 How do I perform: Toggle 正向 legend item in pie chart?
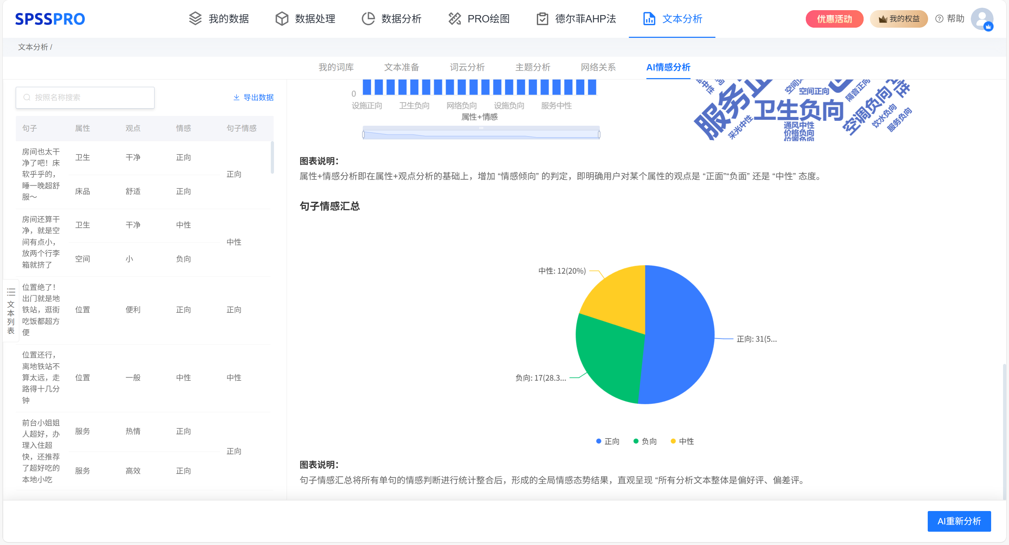(x=608, y=441)
